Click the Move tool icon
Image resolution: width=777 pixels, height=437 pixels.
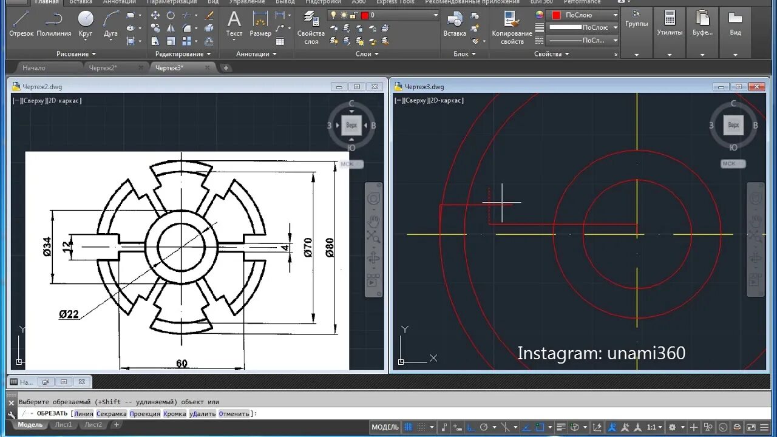pos(155,15)
